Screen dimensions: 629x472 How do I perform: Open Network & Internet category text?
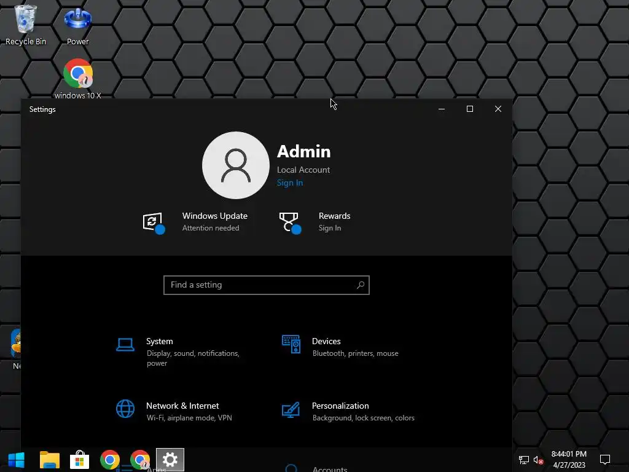189,411
